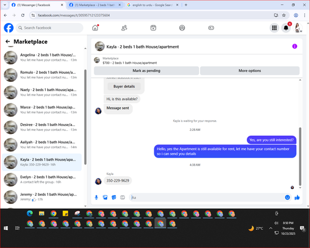The image size is (310, 248).
Task: Open the notifications bell icon
Action: pyautogui.click(x=286, y=28)
